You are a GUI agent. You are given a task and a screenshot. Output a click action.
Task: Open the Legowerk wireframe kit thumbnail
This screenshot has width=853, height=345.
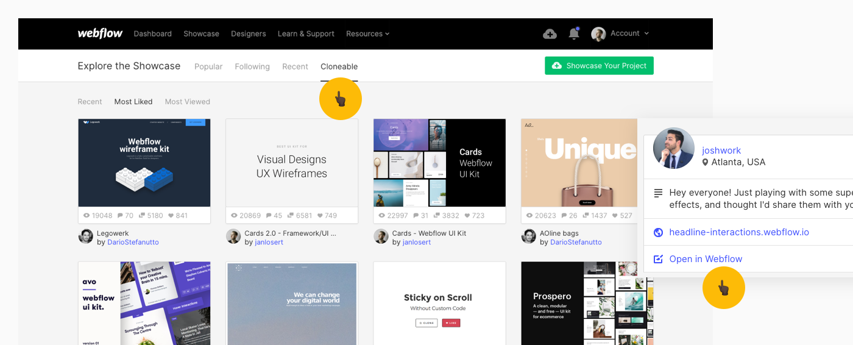(144, 163)
